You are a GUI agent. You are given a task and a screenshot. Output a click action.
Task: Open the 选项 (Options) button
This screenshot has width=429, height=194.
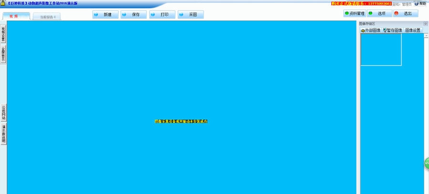click(x=379, y=13)
